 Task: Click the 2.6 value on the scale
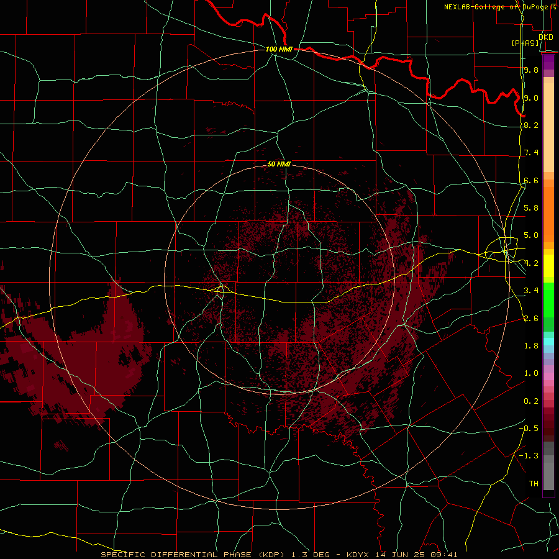click(x=531, y=319)
